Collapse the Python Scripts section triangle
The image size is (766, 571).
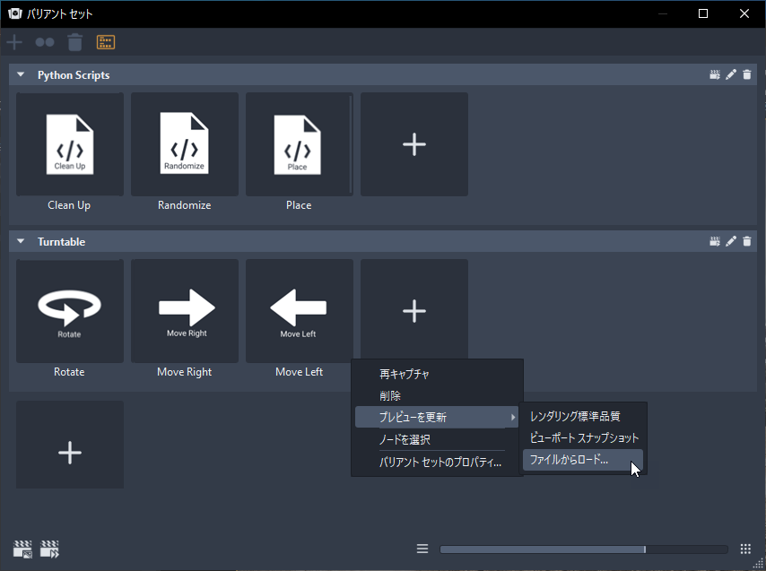[21, 74]
